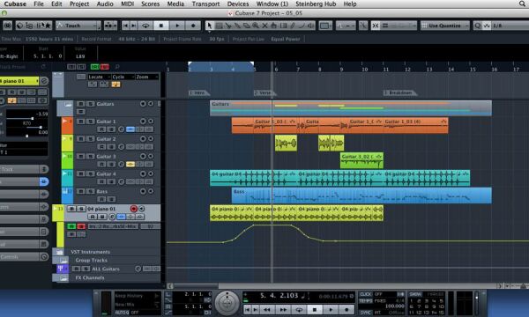Click Stop on the transport panel
This screenshot has width=529, height=317.
click(x=315, y=309)
